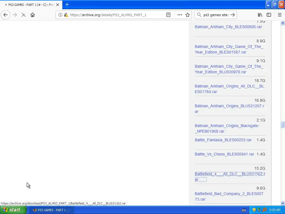
Task: Click the search magnifier icon
Action: tap(199, 15)
